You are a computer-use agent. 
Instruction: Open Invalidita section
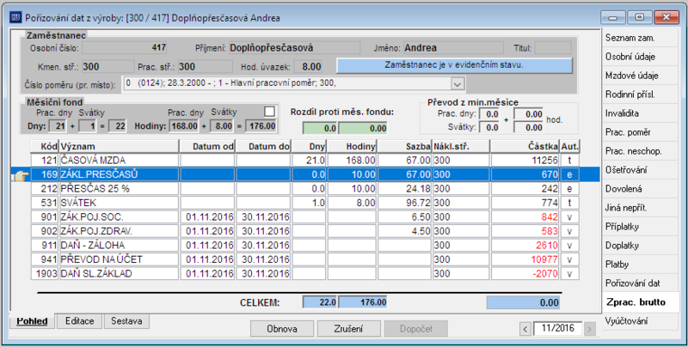(640, 113)
